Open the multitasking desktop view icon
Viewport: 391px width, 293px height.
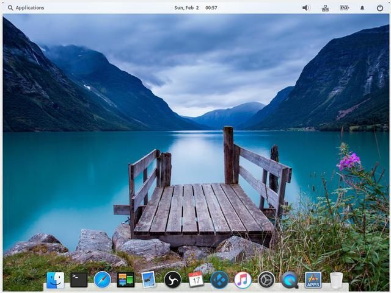(126, 280)
